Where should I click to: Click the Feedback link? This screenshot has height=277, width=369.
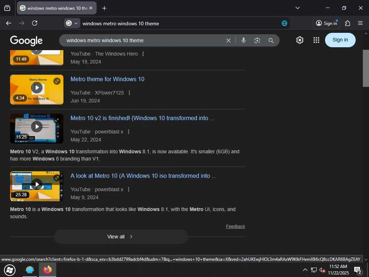coord(235,227)
